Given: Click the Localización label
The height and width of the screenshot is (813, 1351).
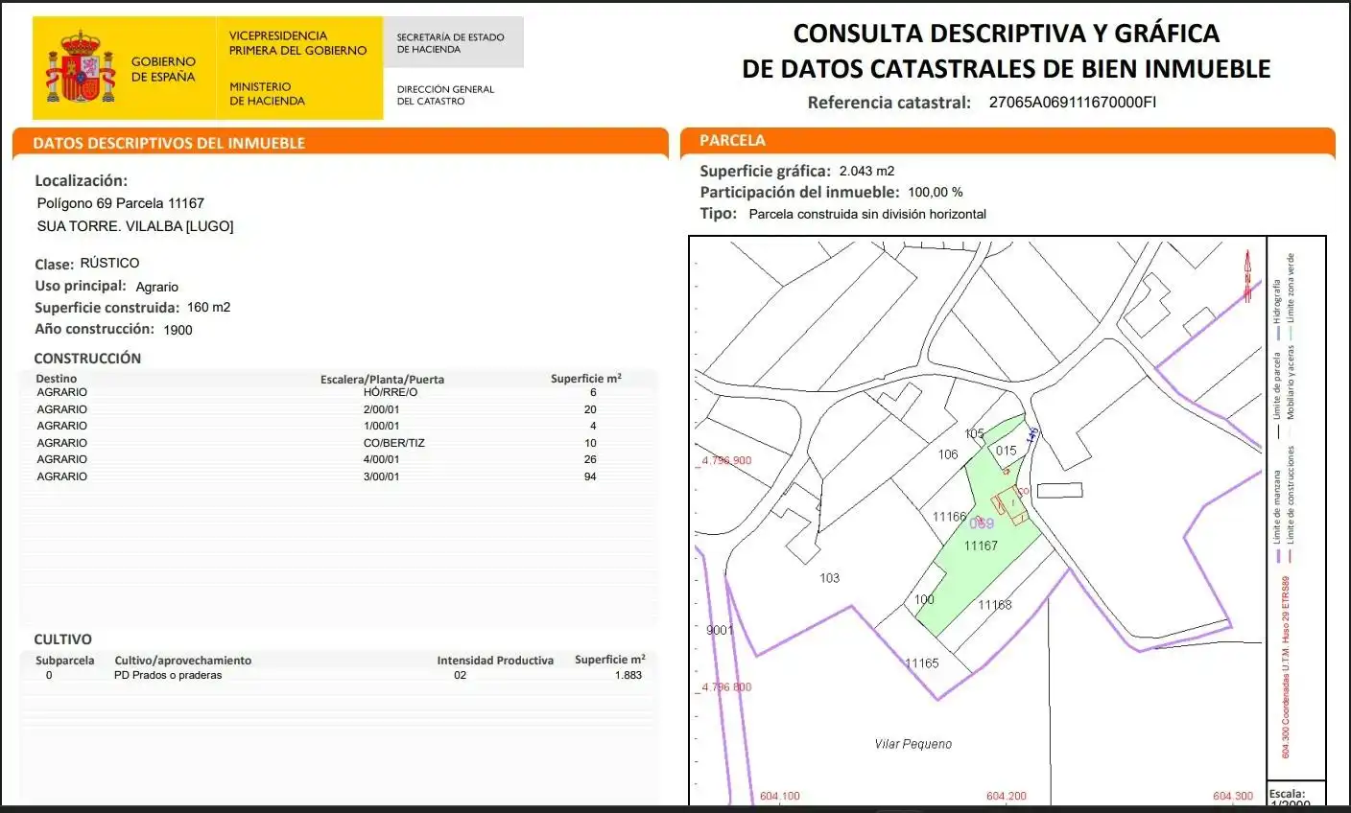Looking at the screenshot, I should (x=81, y=180).
